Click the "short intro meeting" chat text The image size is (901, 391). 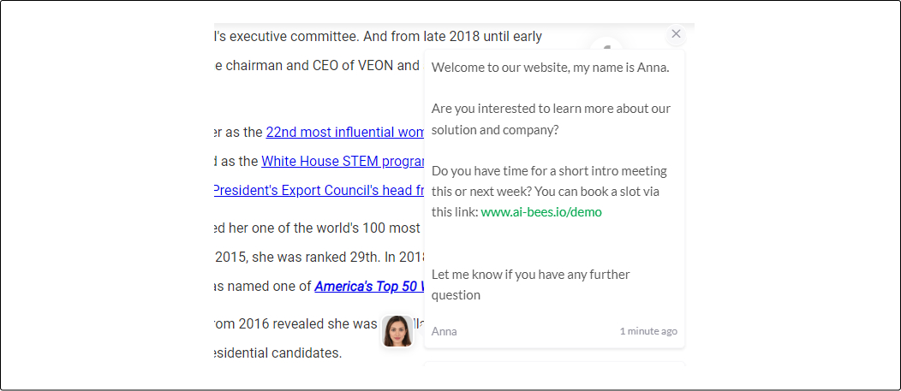549,181
